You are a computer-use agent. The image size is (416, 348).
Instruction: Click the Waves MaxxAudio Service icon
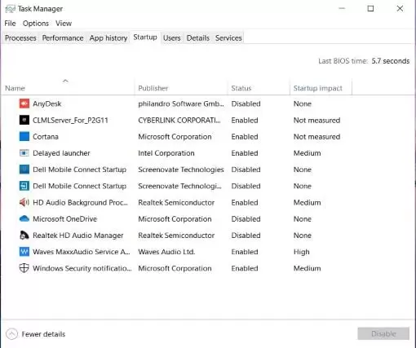24,252
